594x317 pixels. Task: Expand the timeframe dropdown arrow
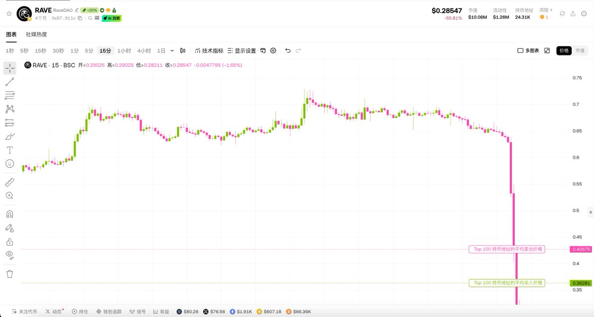pyautogui.click(x=172, y=50)
